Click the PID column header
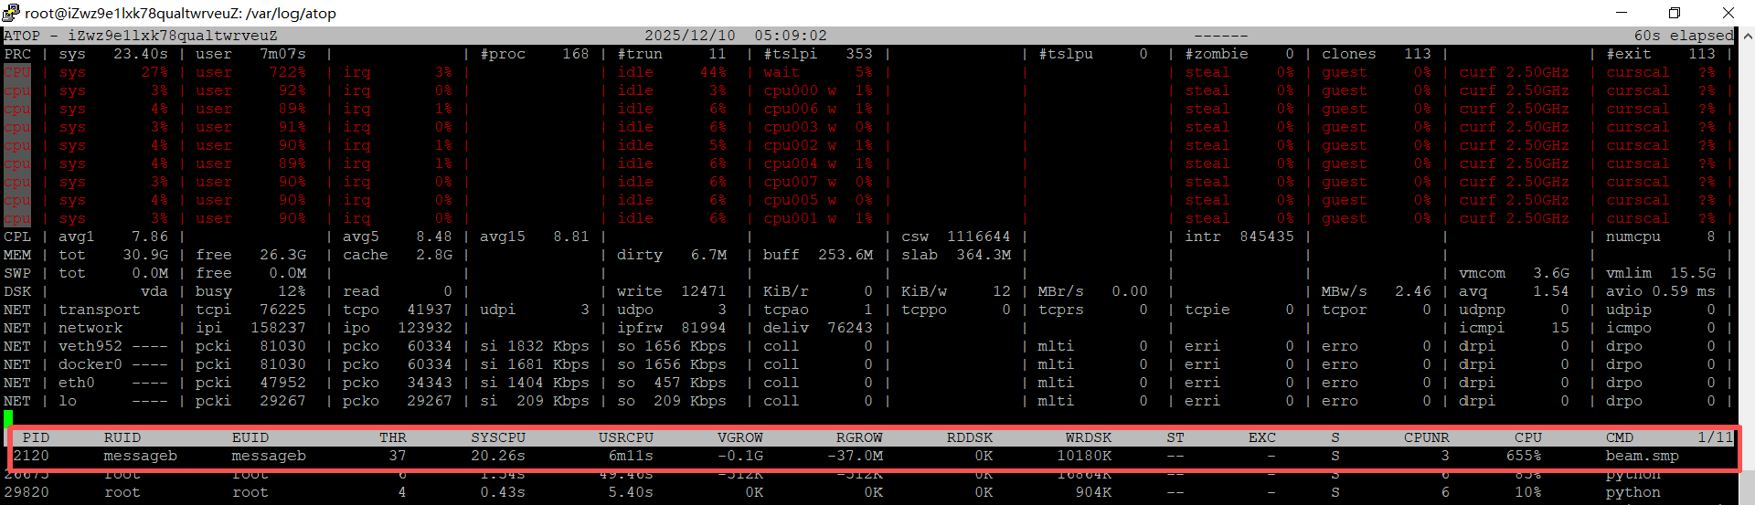Screen dimensions: 1755x505 (x=36, y=437)
